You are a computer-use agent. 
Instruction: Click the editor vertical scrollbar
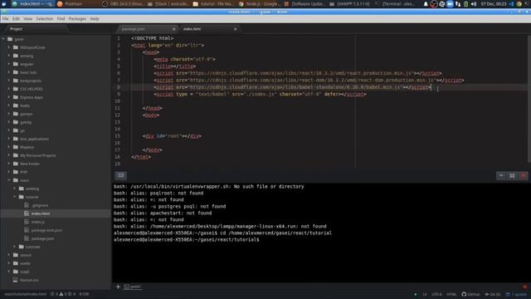point(529,98)
